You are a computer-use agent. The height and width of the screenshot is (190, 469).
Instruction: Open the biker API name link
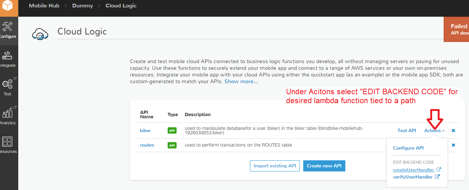pyautogui.click(x=146, y=131)
